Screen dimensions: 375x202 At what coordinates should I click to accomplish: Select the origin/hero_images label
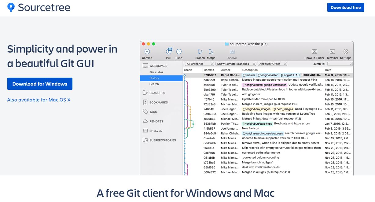coord(257,109)
